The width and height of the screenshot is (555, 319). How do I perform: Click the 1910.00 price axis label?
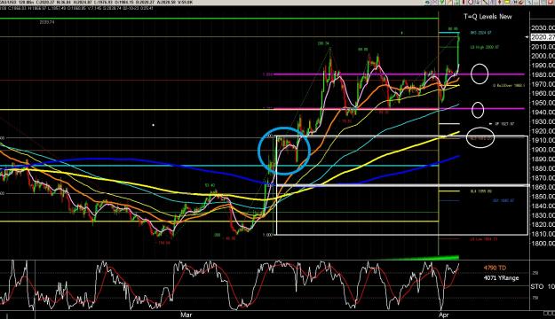click(x=543, y=140)
